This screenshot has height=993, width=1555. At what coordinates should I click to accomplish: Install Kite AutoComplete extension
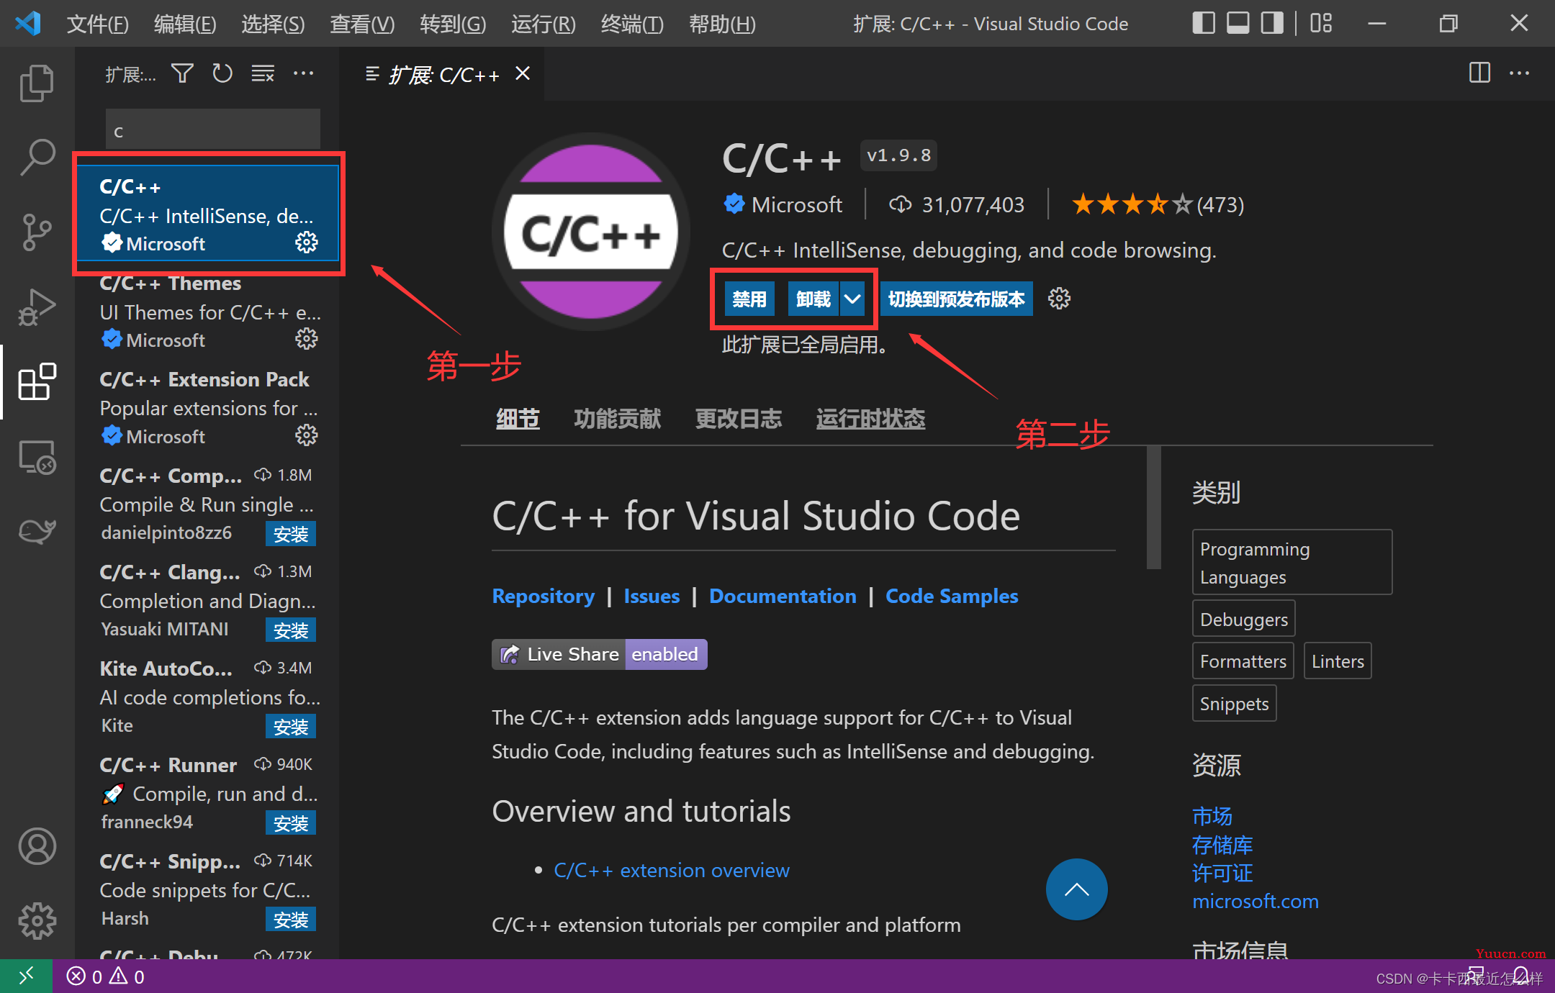[x=291, y=727]
